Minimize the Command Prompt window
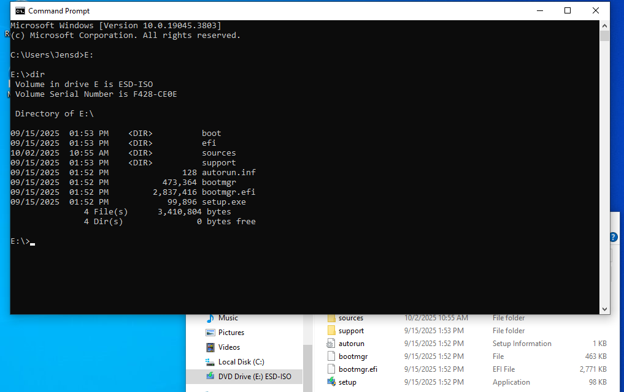The image size is (624, 392). (x=539, y=10)
